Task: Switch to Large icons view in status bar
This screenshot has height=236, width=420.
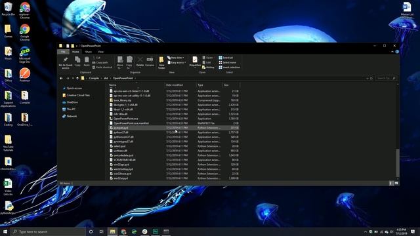Action: [x=396, y=183]
